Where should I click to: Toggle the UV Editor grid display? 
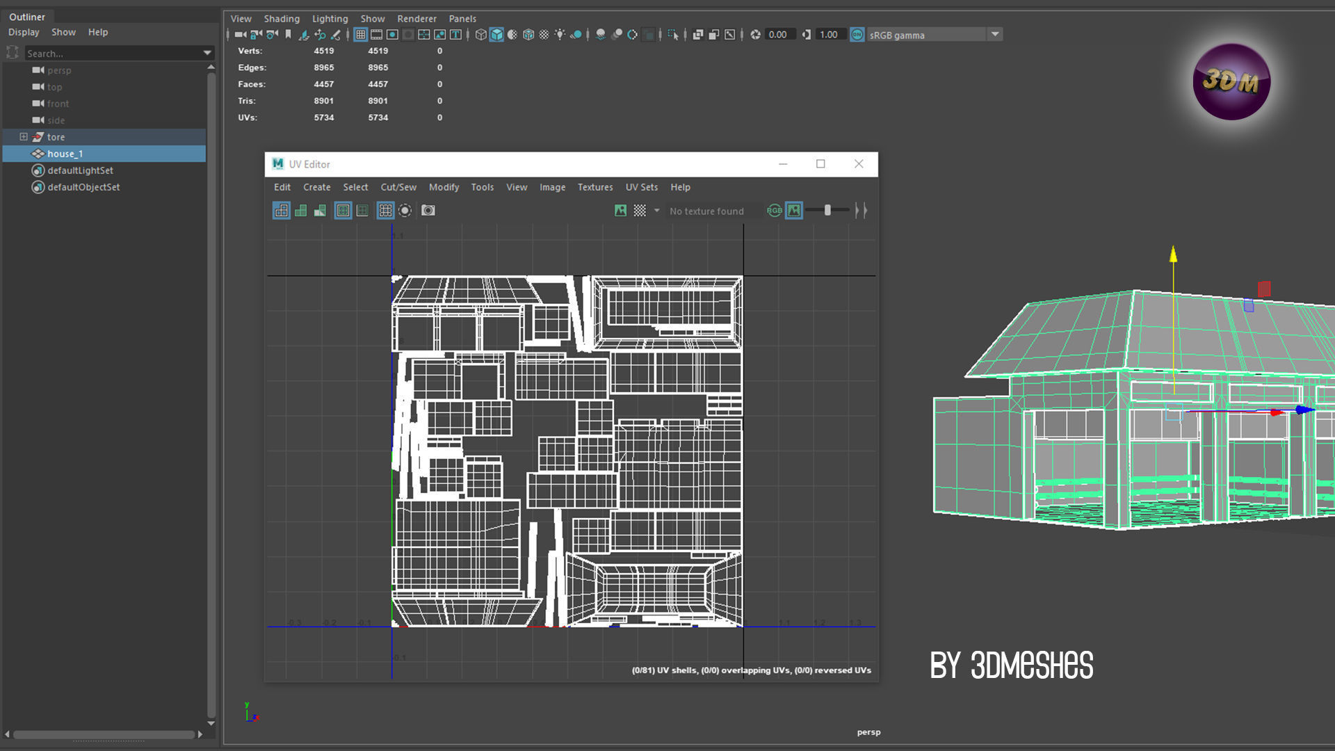point(385,211)
